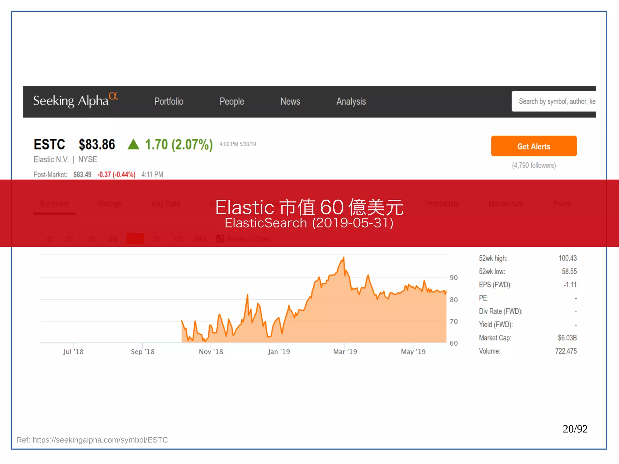
Task: Choose the 5D chart range
Action: [x=70, y=239]
